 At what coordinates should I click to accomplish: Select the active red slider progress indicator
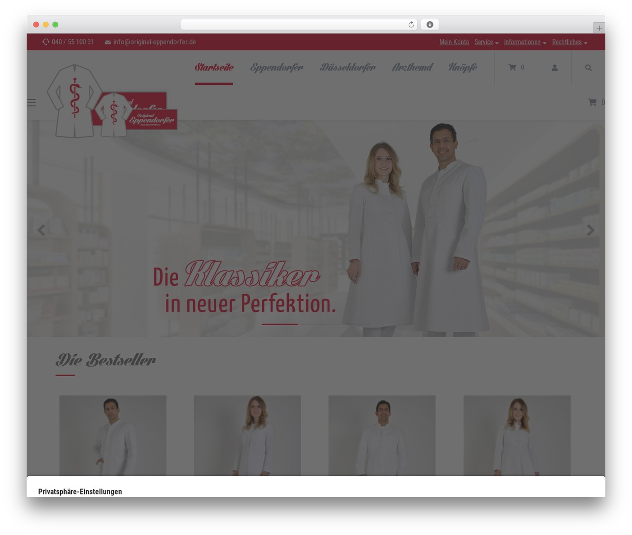(x=280, y=324)
